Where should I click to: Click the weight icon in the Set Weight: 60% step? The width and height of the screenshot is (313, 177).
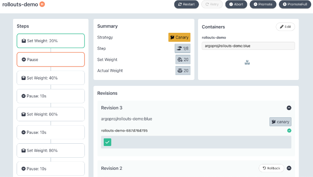pyautogui.click(x=23, y=114)
